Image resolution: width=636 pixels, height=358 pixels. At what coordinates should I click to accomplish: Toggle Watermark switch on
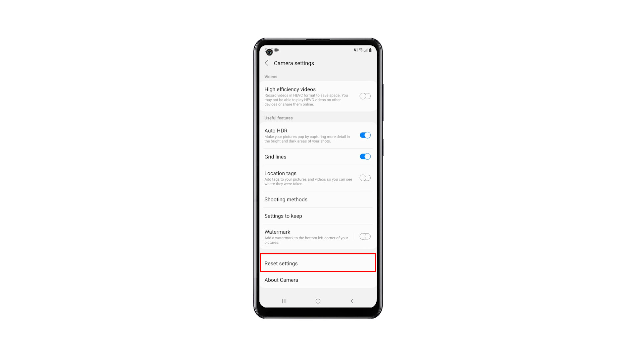click(365, 236)
